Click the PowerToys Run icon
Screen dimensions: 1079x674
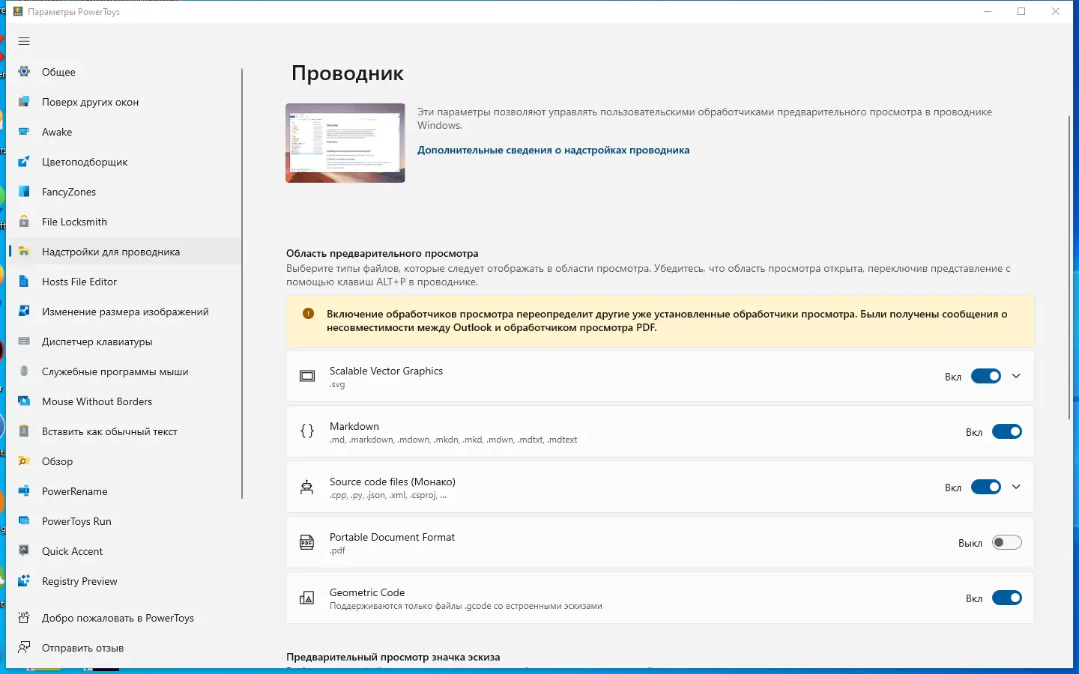[24, 521]
